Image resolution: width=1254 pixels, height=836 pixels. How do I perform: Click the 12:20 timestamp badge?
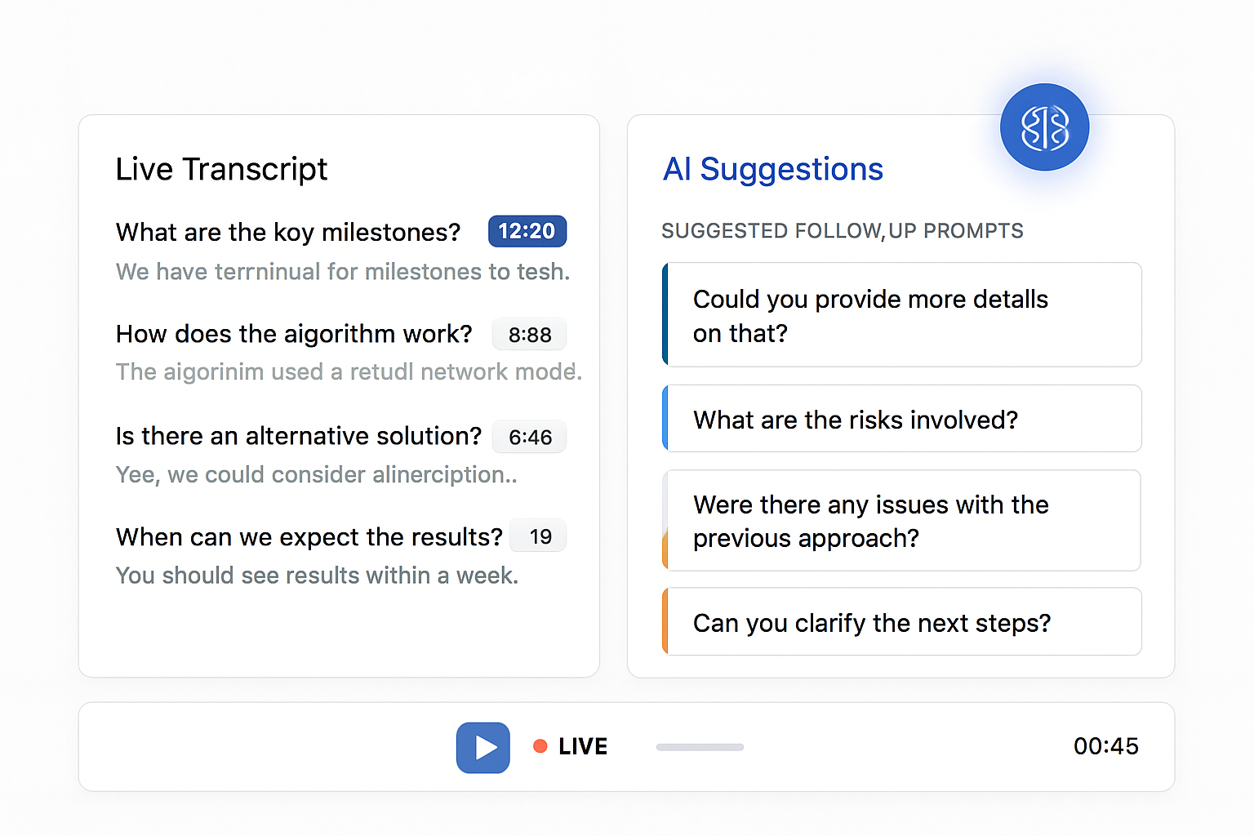(x=527, y=231)
